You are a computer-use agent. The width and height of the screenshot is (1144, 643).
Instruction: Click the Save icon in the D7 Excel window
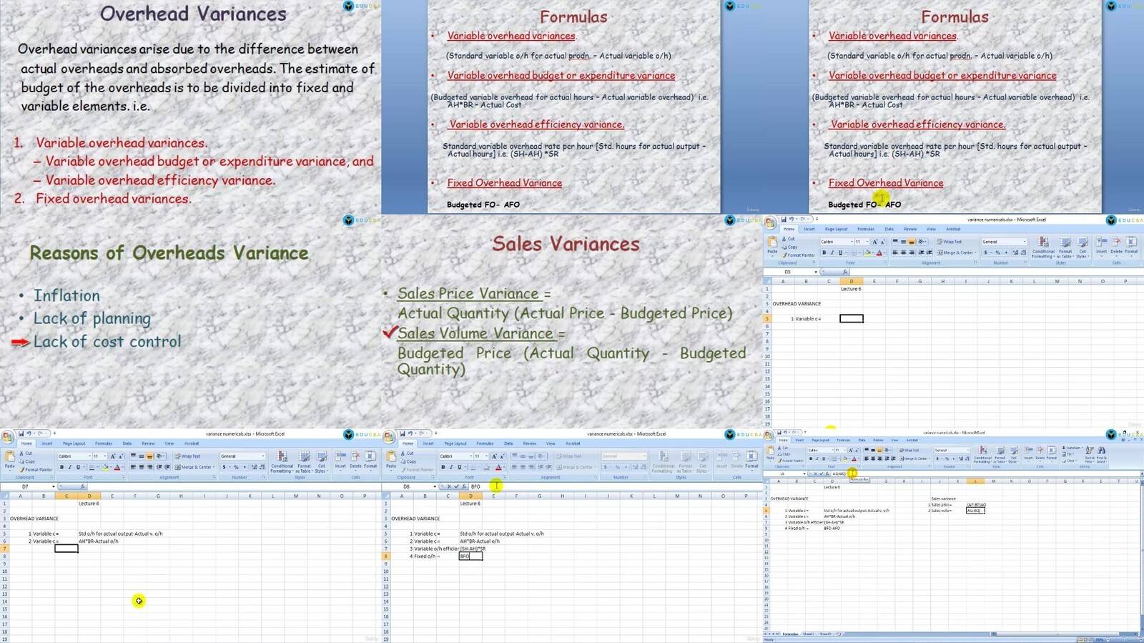point(21,433)
